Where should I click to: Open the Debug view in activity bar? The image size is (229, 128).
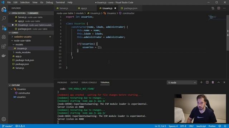pos(4,37)
